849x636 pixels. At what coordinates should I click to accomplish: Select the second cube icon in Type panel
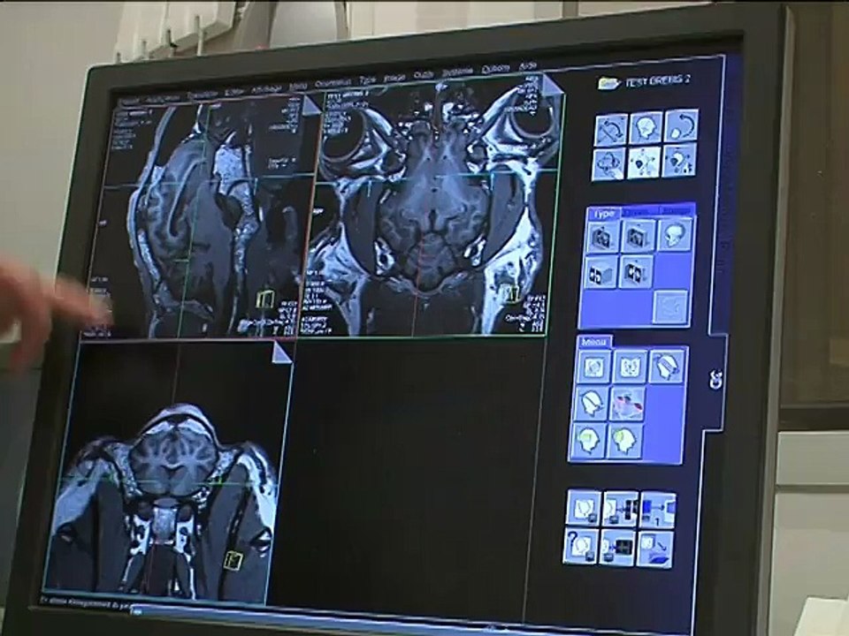point(639,237)
